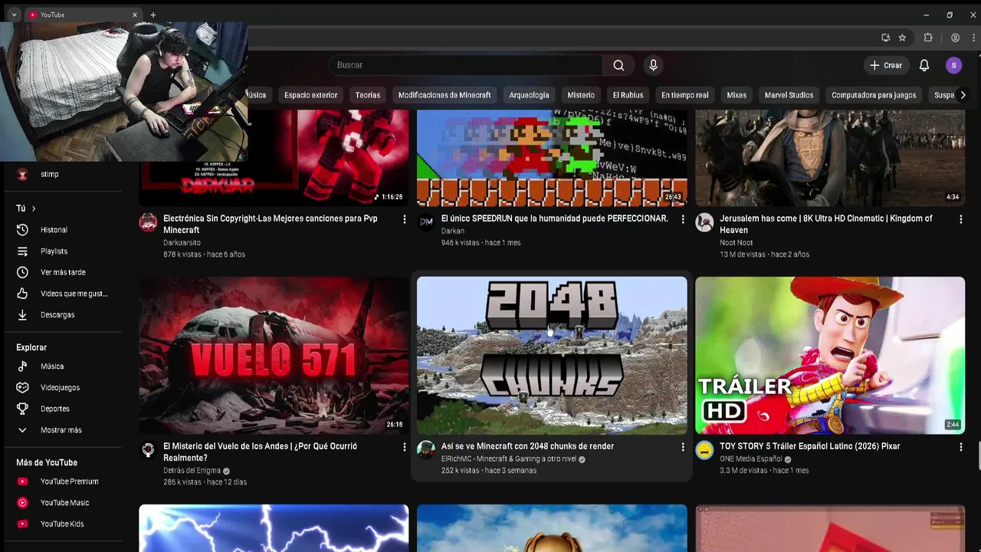This screenshot has height=552, width=981.
Task: Open options menu for TOY STORY 5 video
Action: 961,447
